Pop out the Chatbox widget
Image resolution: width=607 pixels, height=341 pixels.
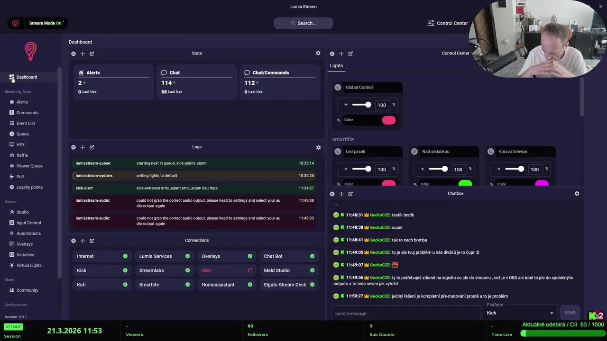click(x=350, y=194)
